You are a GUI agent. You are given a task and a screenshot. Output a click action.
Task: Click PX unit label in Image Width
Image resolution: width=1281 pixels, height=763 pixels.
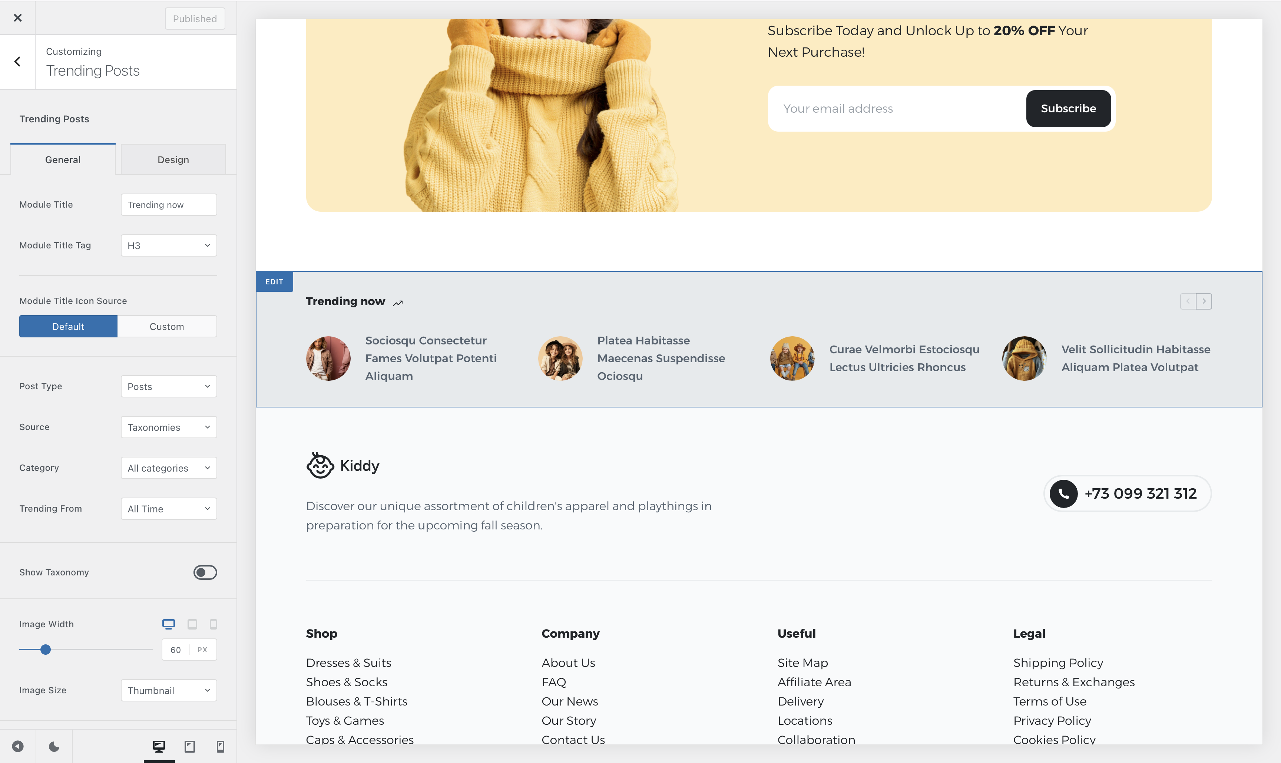[202, 650]
